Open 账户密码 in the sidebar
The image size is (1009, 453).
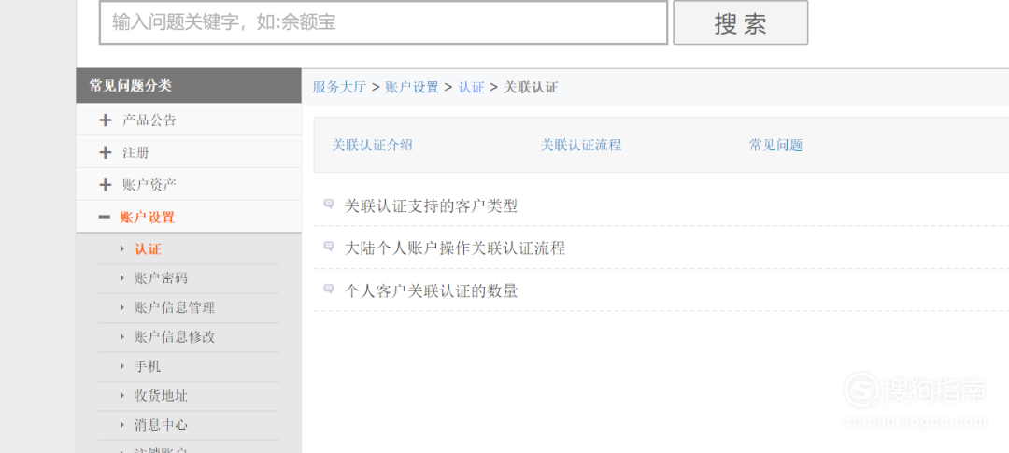click(x=161, y=278)
